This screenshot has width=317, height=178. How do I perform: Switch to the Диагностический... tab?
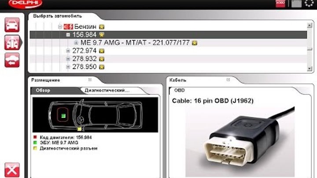[x=107, y=91]
